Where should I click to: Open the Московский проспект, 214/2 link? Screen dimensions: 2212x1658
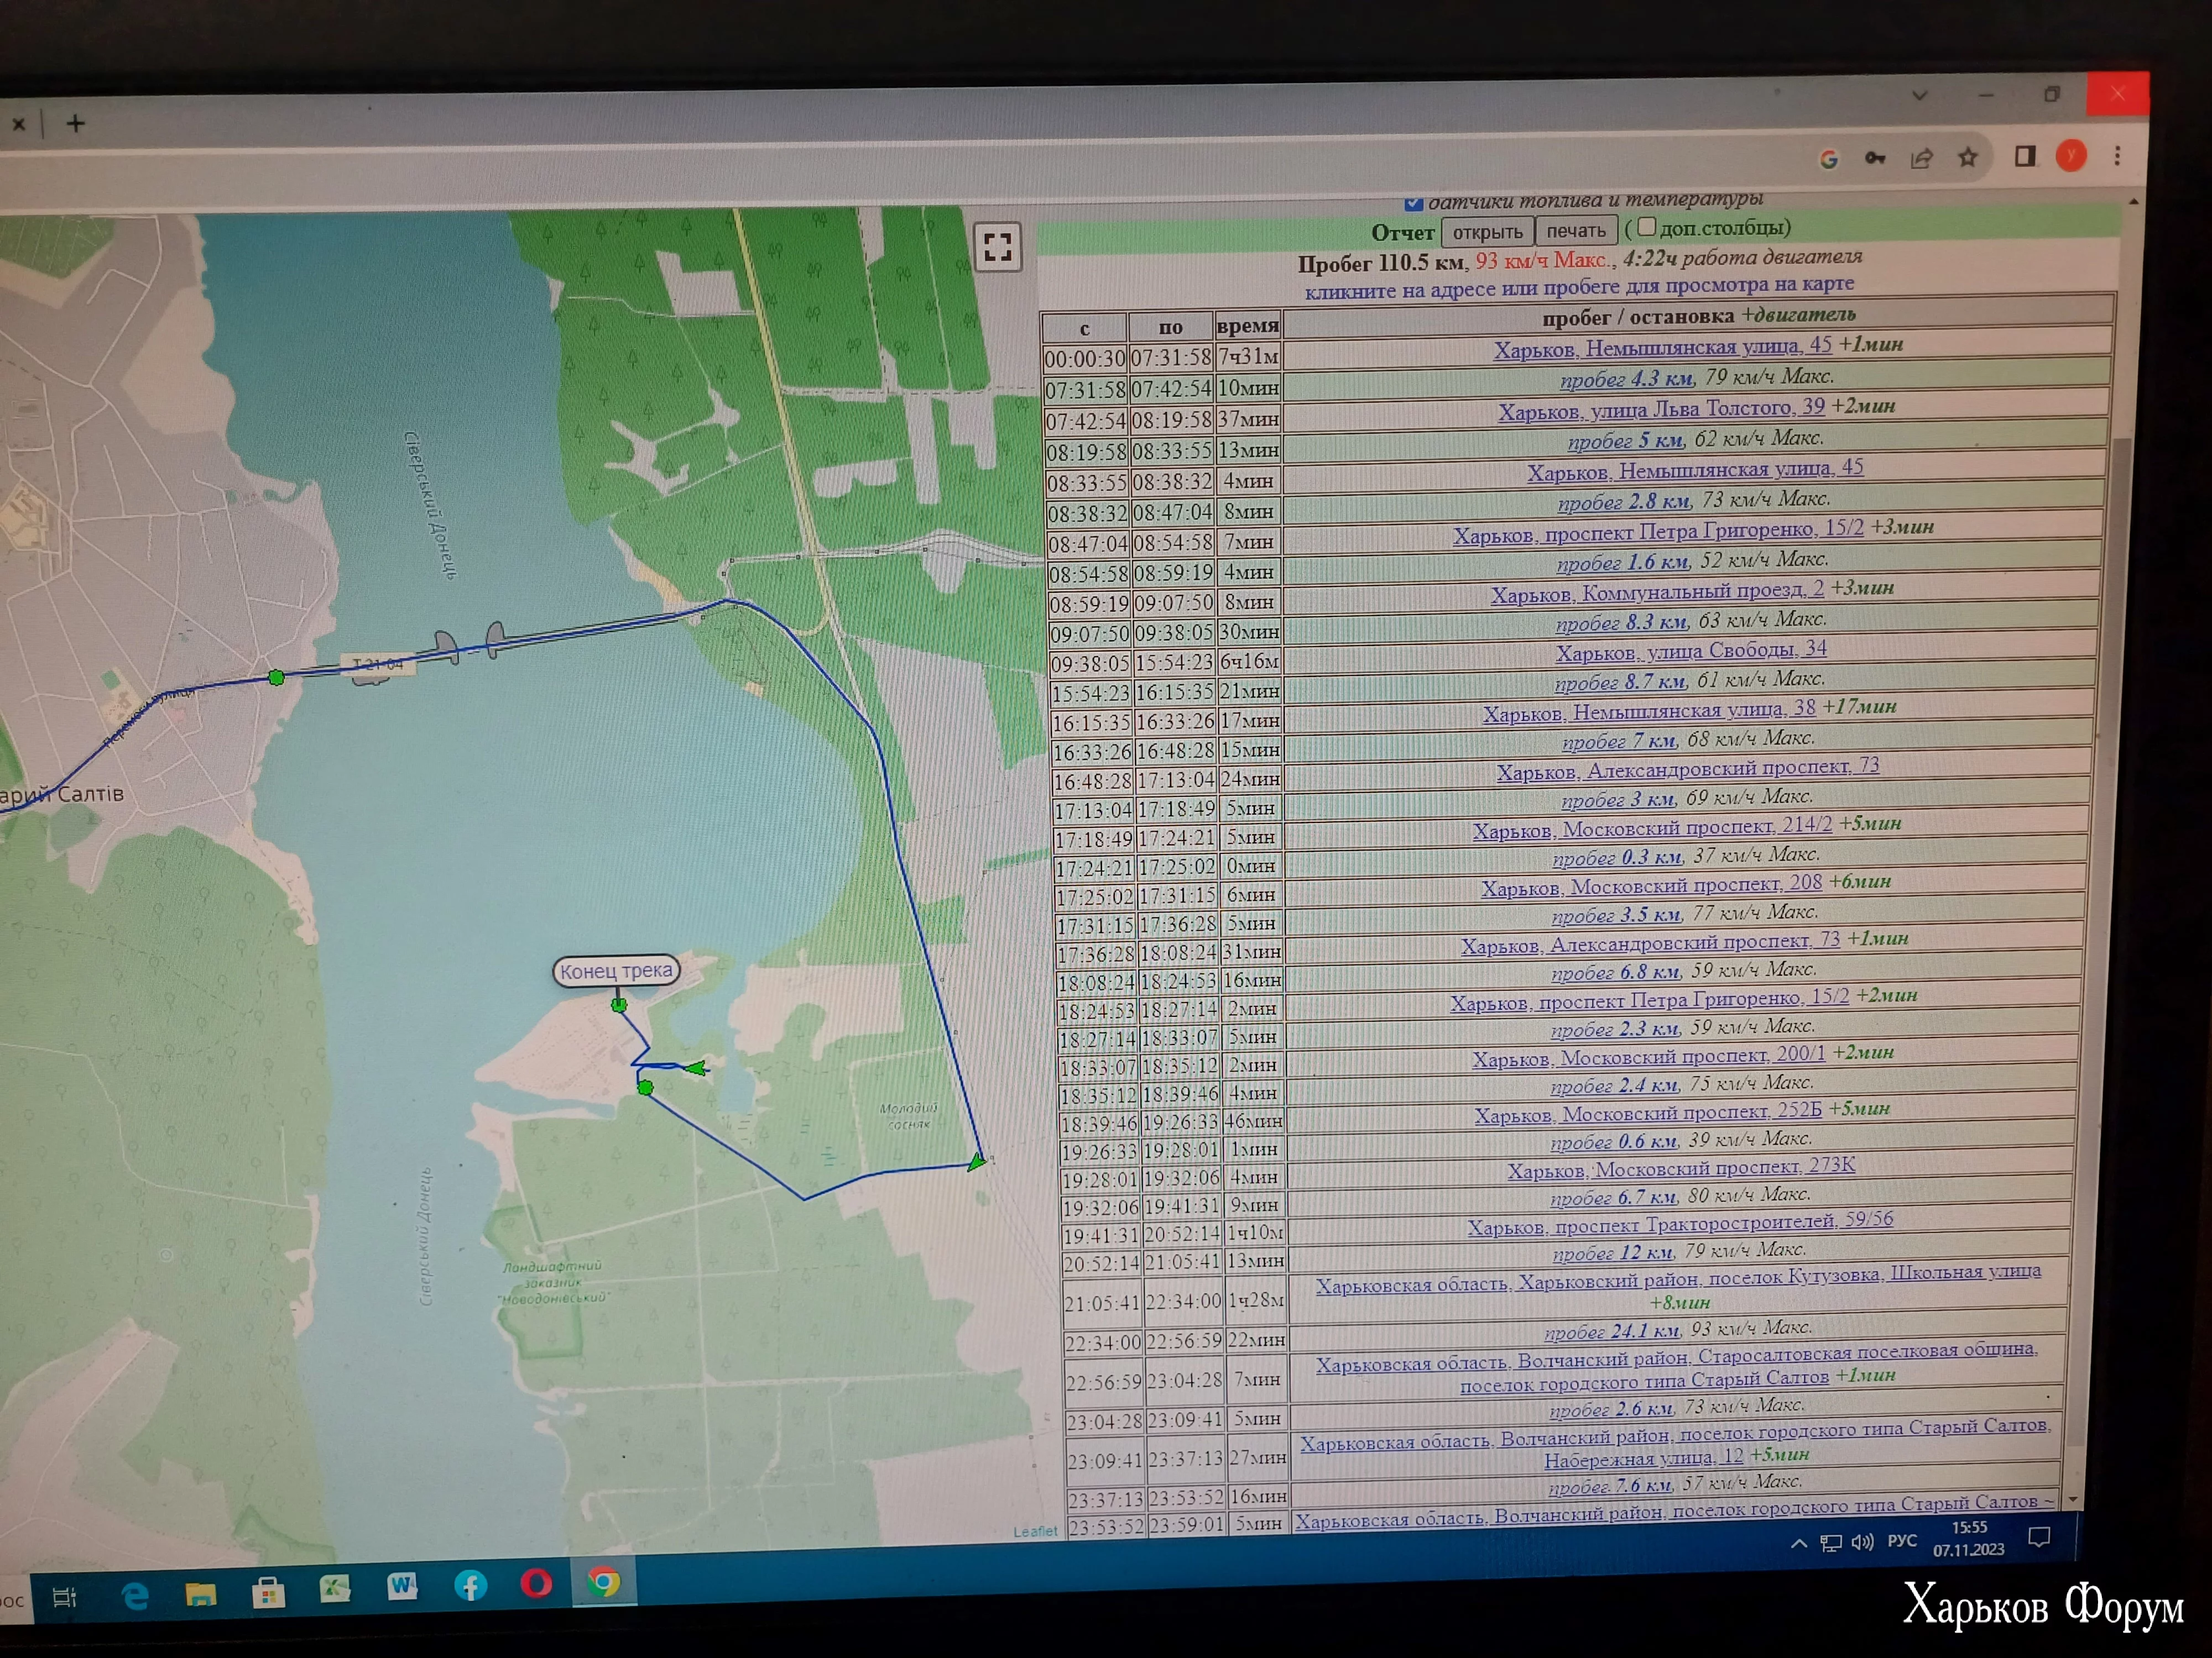[x=1652, y=828]
